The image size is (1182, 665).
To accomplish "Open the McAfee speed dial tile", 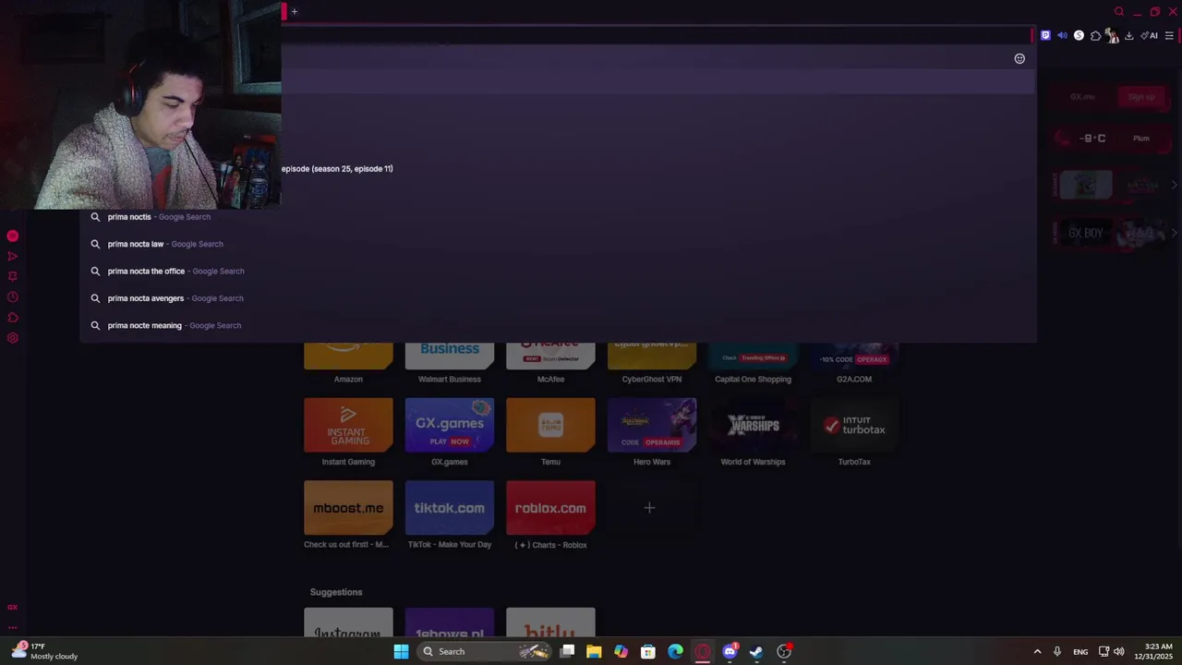I will 550,357.
